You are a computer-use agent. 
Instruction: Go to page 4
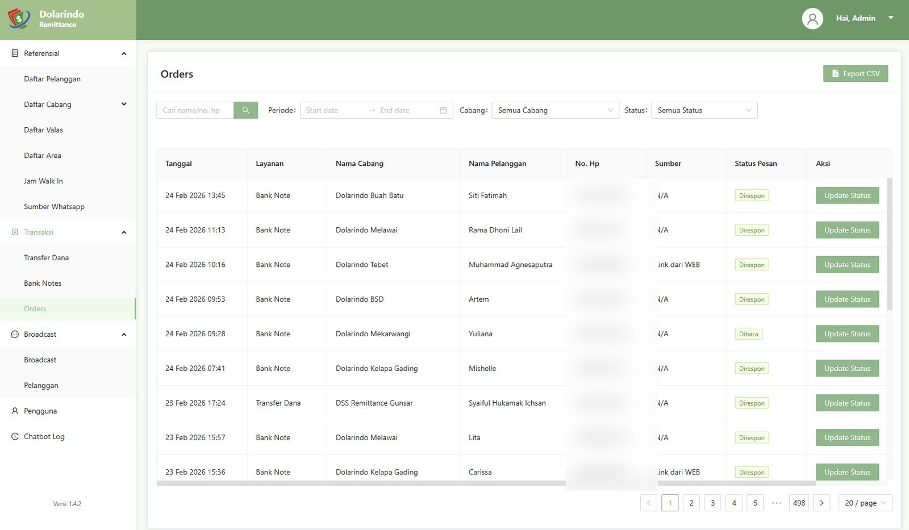click(734, 503)
